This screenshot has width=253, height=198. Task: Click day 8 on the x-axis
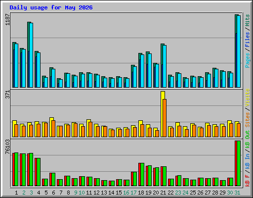[x=68, y=193]
